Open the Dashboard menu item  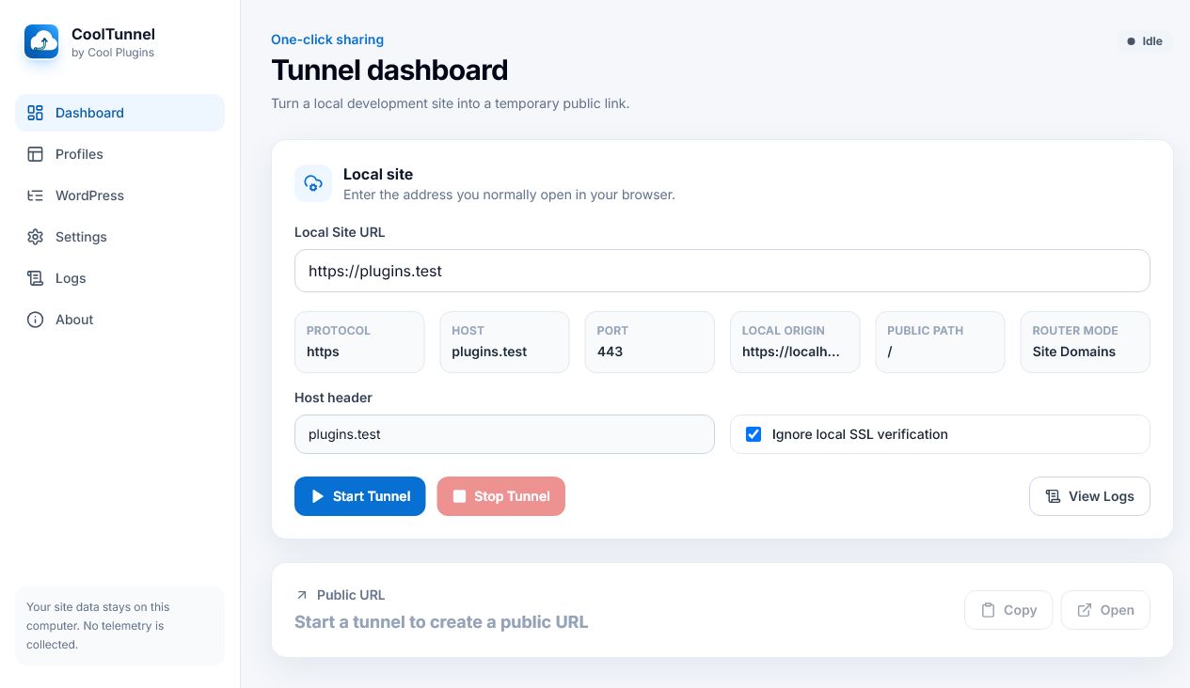click(x=119, y=113)
